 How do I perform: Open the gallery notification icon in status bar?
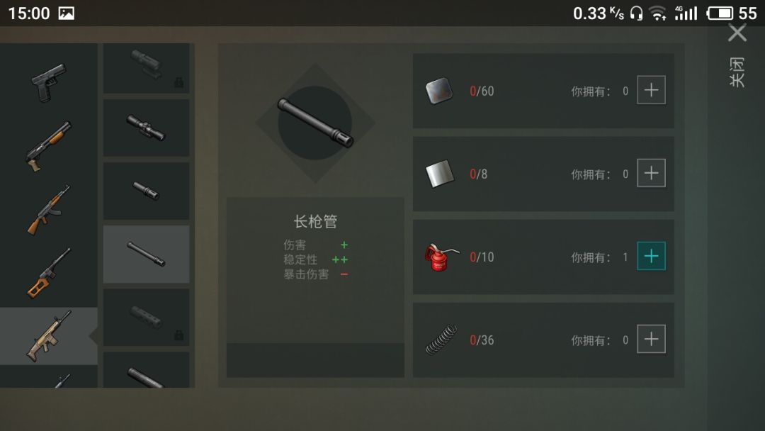pos(67,13)
